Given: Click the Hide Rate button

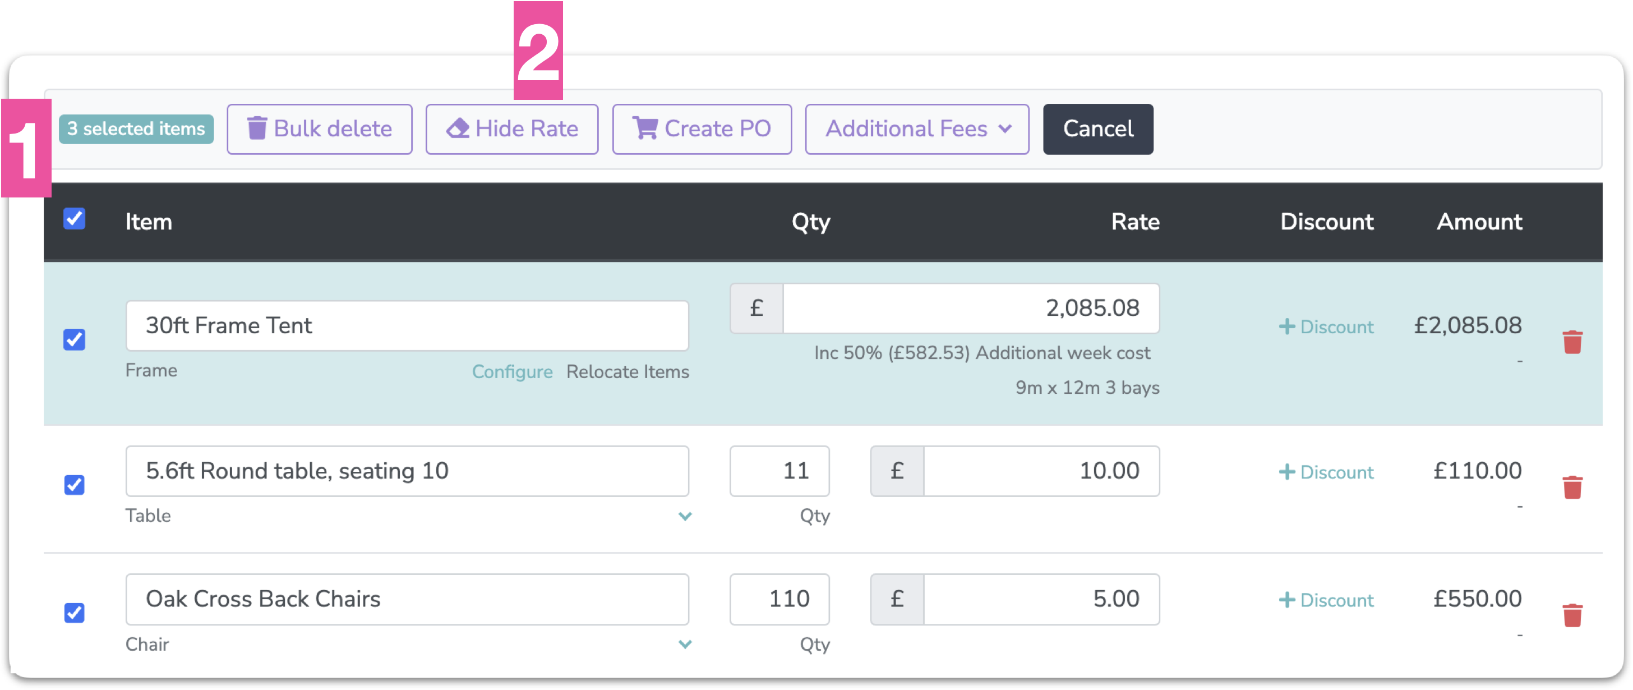Looking at the screenshot, I should tap(511, 130).
